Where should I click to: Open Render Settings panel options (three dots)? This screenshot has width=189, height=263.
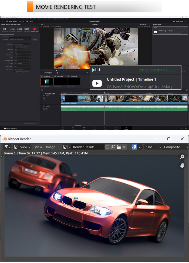tap(38, 24)
